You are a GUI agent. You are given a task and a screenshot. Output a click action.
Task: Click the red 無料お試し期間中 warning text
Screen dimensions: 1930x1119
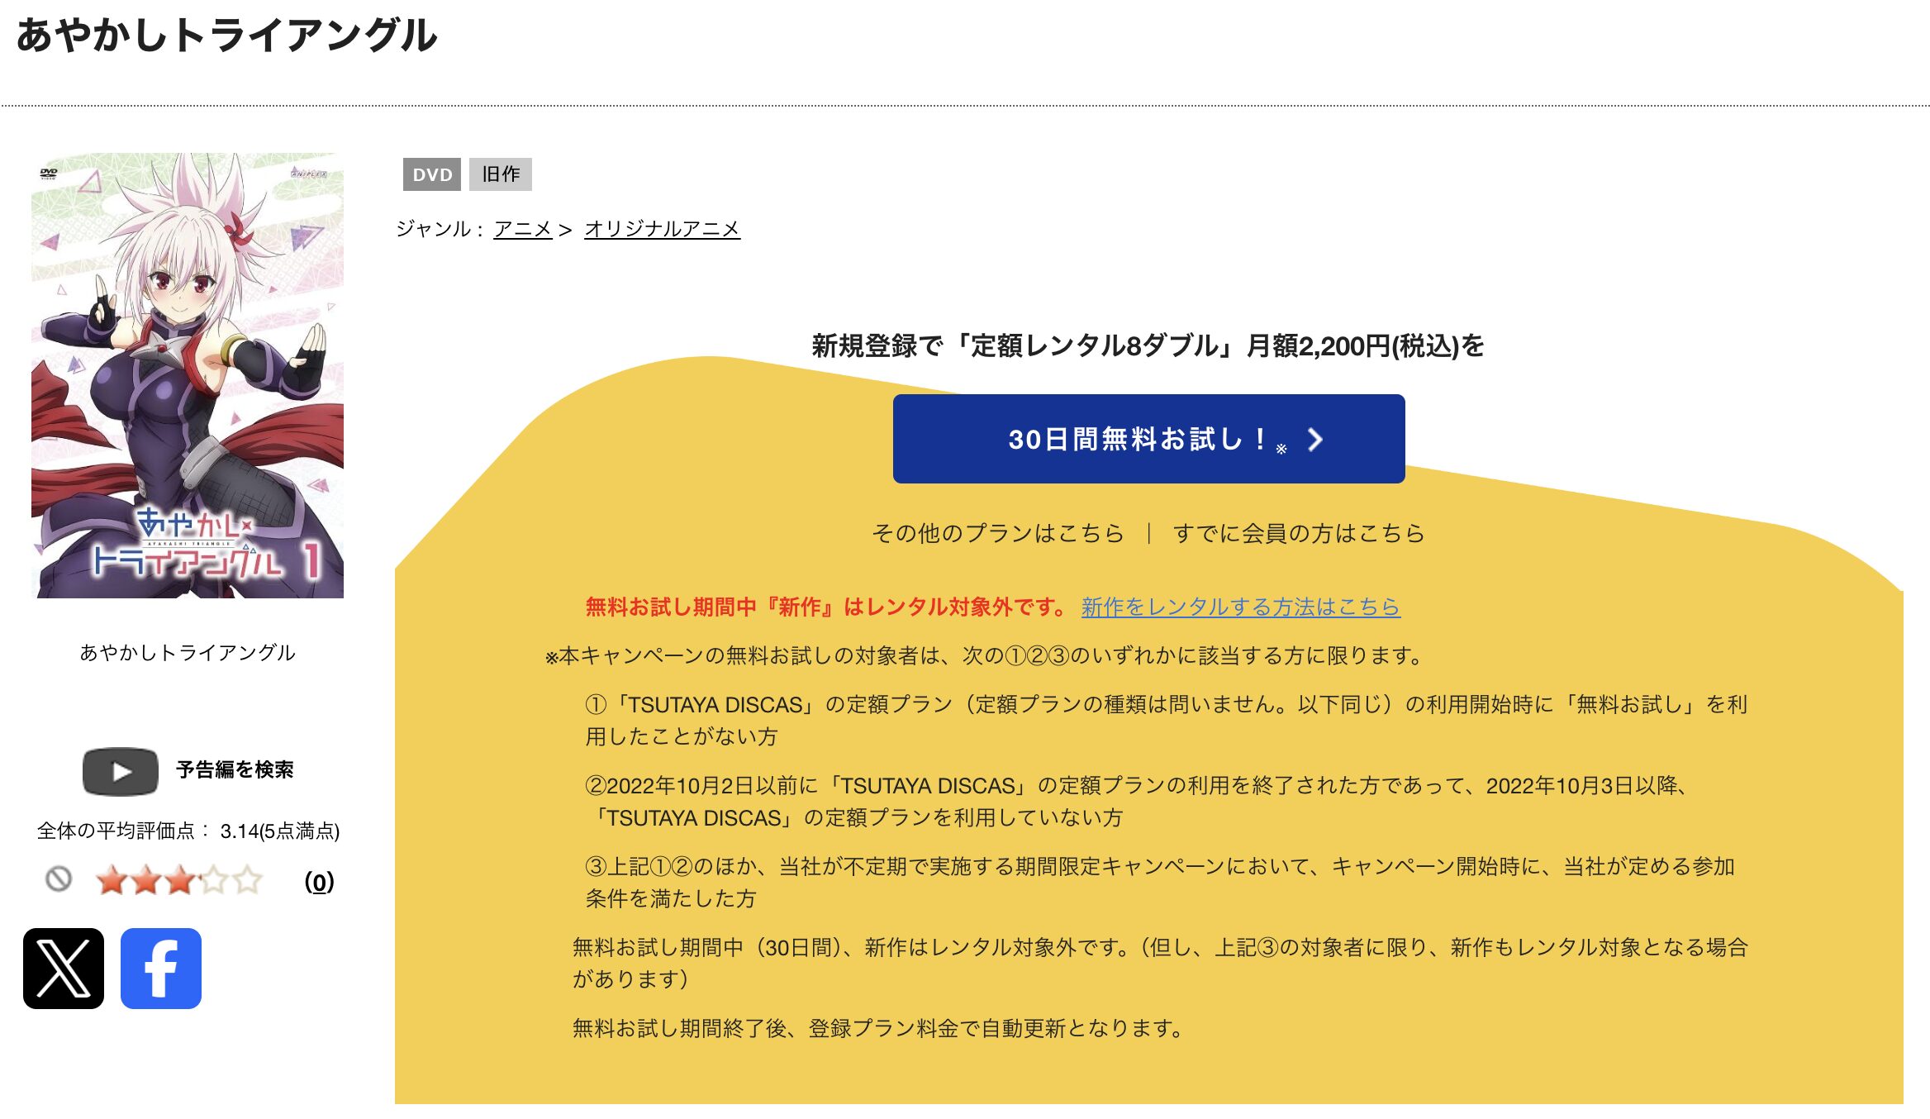(828, 607)
